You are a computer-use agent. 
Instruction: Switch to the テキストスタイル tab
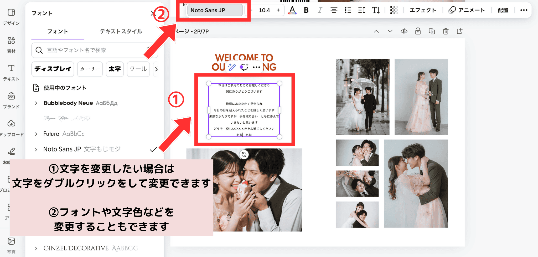point(121,32)
